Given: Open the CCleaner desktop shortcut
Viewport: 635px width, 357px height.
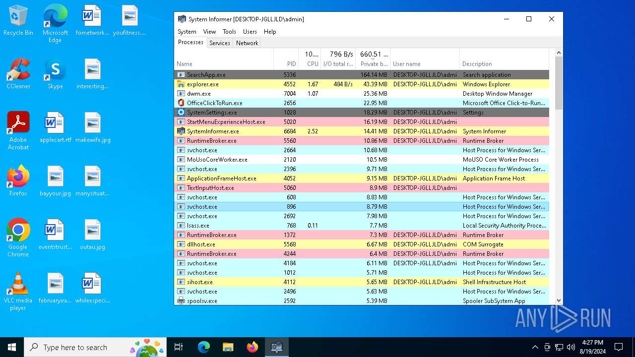Looking at the screenshot, I should coord(18,74).
